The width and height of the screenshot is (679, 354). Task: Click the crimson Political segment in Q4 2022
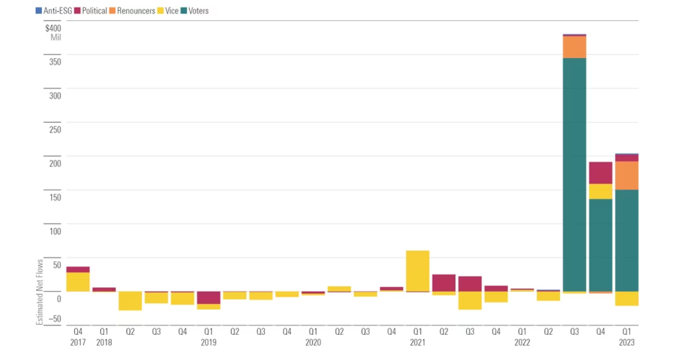600,173
